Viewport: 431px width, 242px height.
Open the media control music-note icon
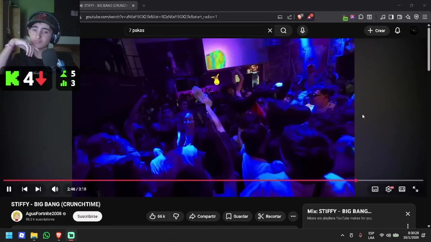pos(383,17)
